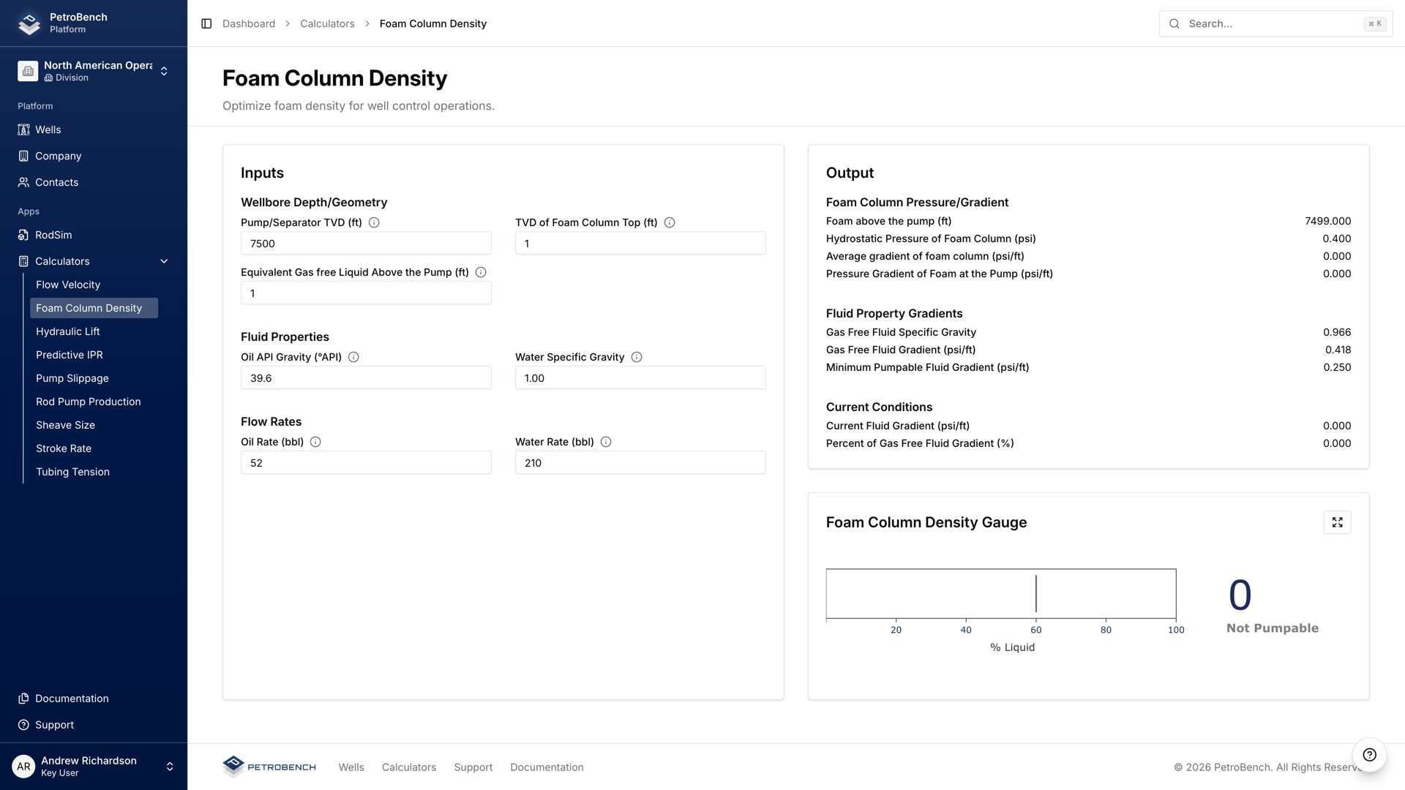This screenshot has height=790, width=1405.
Task: Switch to the Predictive IPR calculator
Action: pyautogui.click(x=69, y=355)
